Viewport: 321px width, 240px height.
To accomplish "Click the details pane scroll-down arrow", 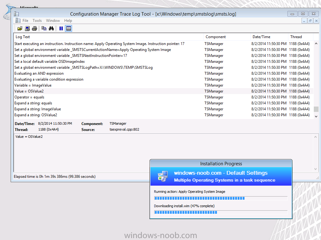I will [315, 169].
